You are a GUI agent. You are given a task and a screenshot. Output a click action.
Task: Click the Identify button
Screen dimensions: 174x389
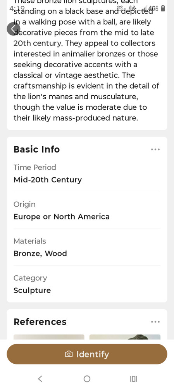[87, 354]
